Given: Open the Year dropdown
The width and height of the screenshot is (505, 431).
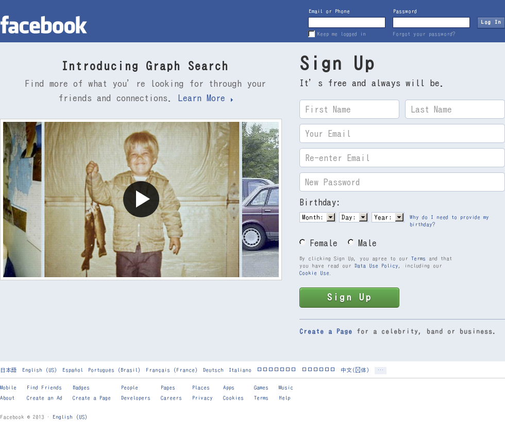Looking at the screenshot, I should point(388,217).
